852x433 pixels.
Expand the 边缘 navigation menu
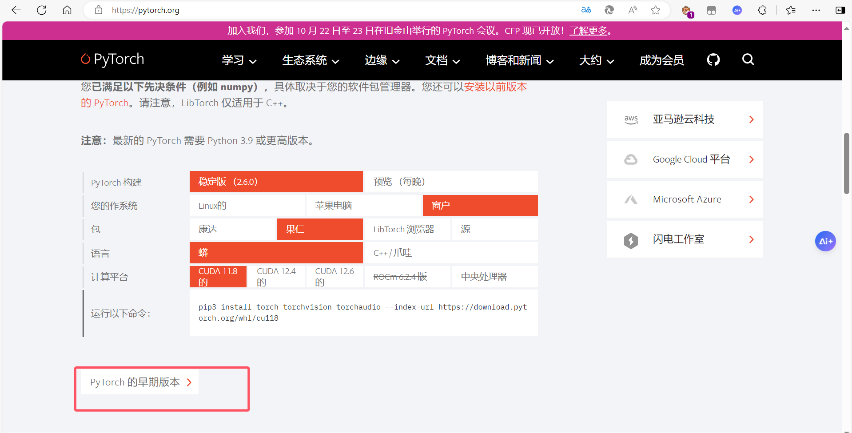(x=382, y=60)
